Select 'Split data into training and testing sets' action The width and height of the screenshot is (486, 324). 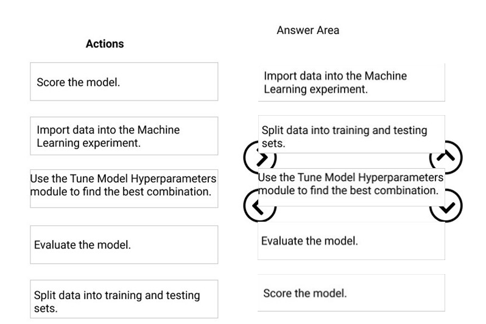tap(124, 299)
